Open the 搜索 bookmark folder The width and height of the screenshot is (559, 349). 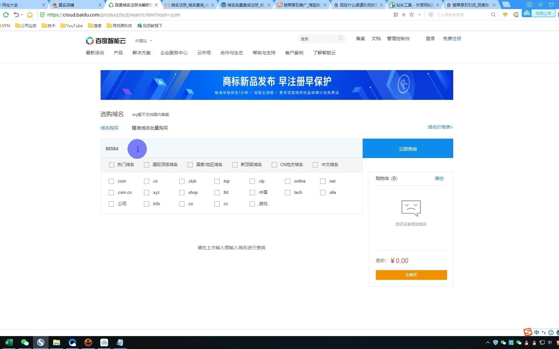point(95,26)
